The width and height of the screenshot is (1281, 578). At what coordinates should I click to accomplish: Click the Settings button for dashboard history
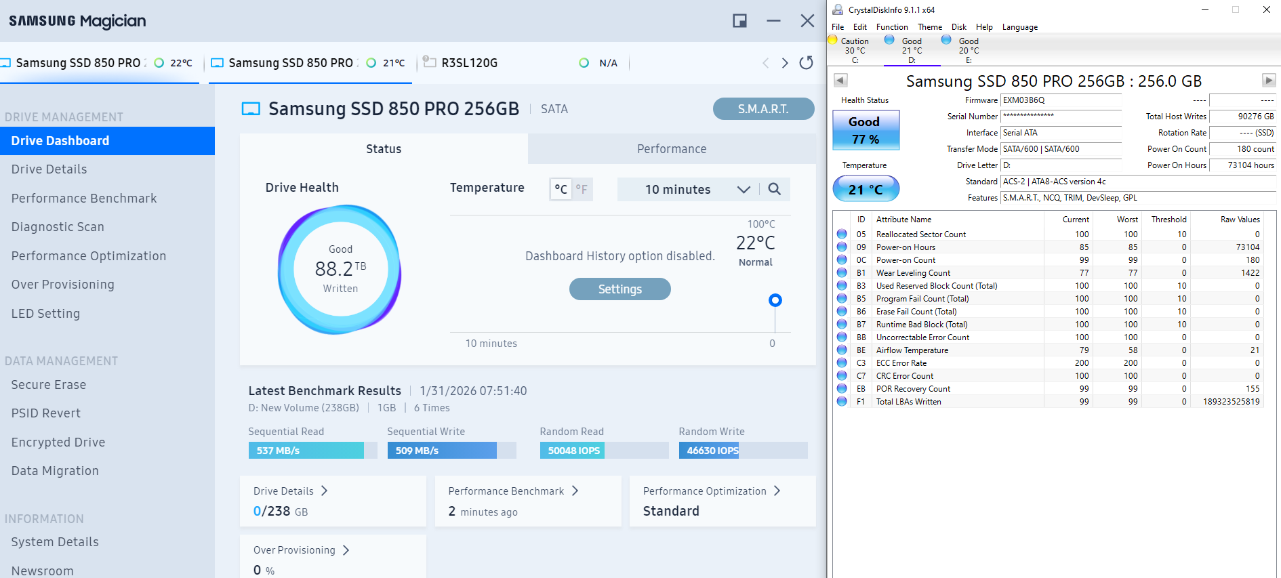click(x=619, y=289)
